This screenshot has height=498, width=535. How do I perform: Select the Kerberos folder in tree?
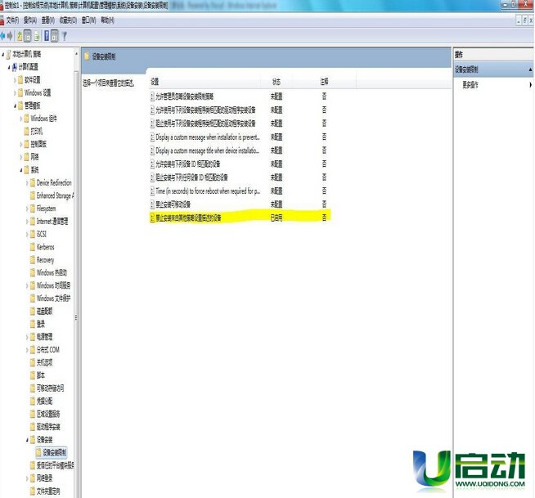coord(45,247)
